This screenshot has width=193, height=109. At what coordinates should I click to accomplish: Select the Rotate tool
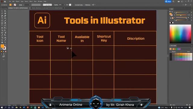pyautogui.click(x=2, y=25)
